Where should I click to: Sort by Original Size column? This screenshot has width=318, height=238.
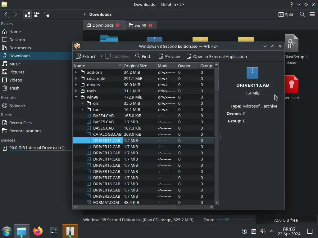139,66
